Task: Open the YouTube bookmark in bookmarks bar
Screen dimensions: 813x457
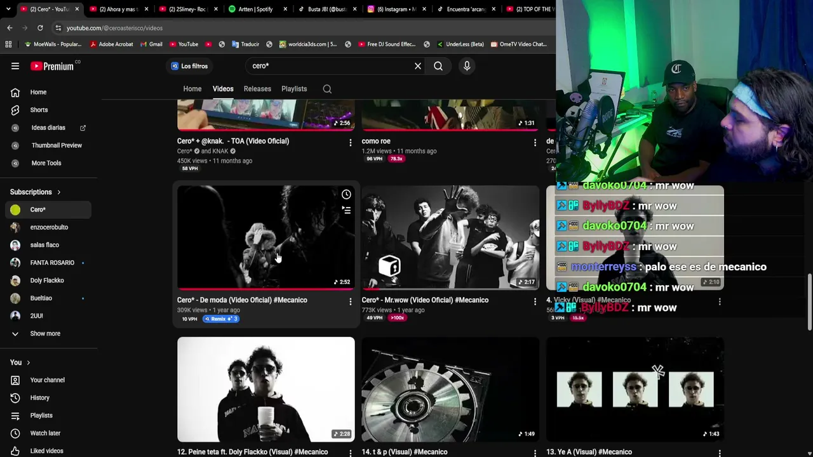Action: point(183,44)
